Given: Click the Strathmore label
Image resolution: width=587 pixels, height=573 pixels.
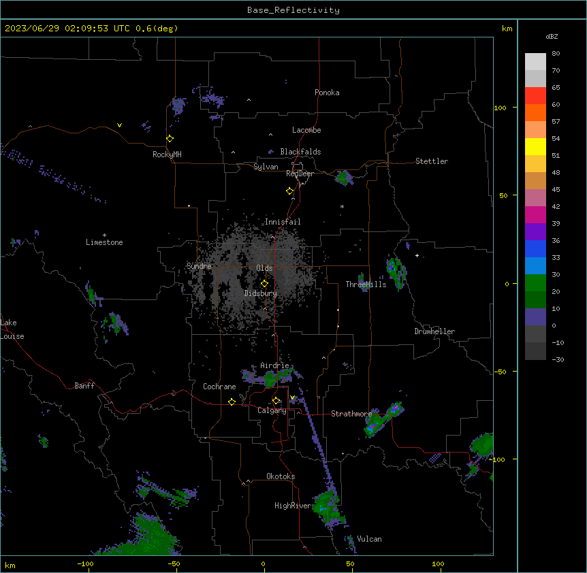Looking at the screenshot, I should coord(351,414).
